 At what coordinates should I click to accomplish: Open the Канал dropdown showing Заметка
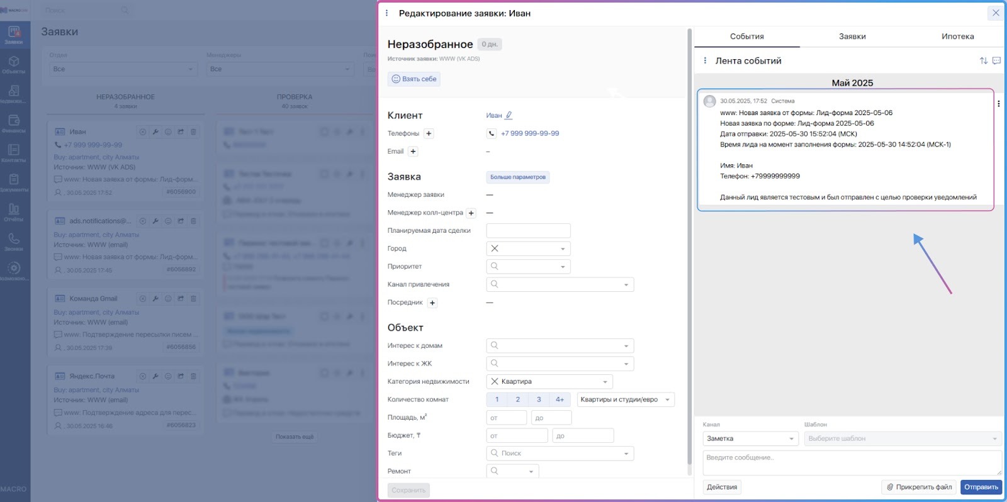tap(750, 438)
